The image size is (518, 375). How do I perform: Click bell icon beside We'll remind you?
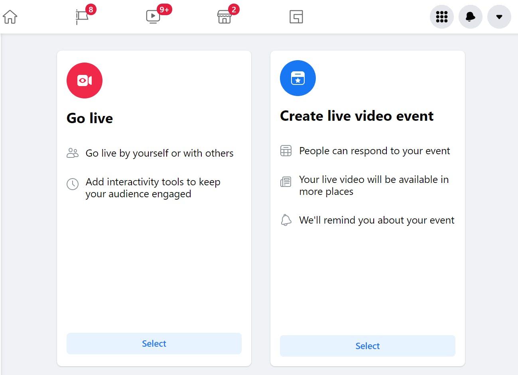[286, 220]
